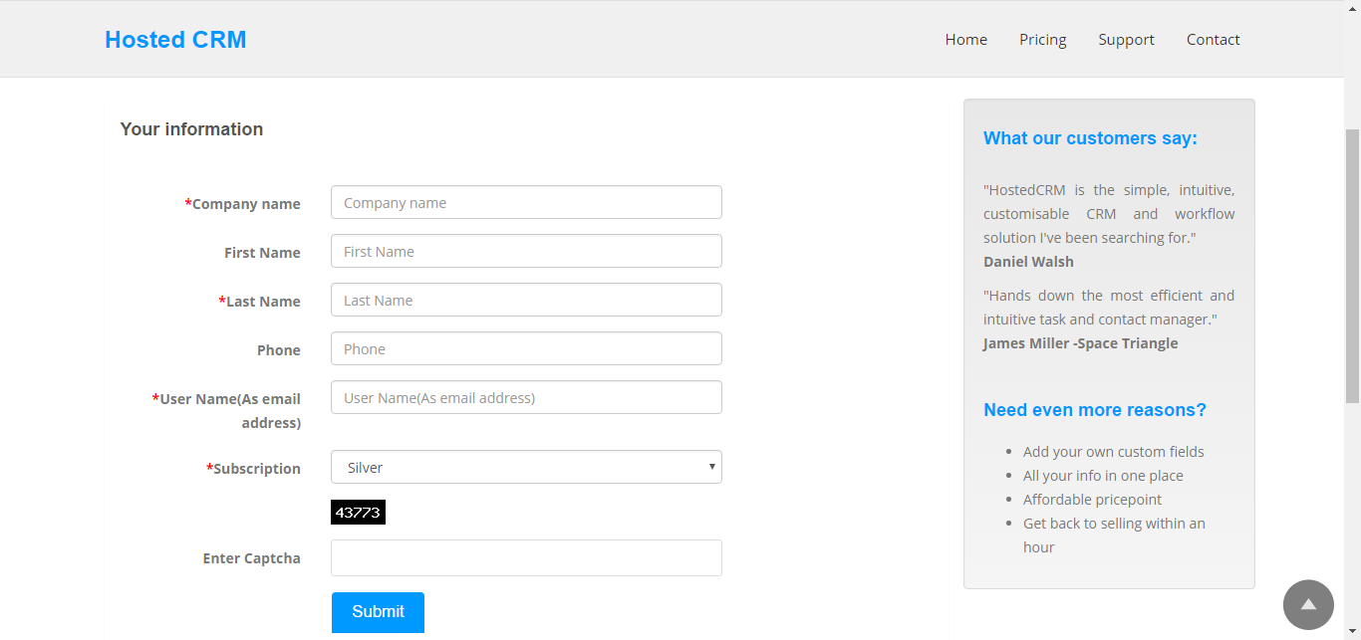Click into the First Name field

pyautogui.click(x=526, y=251)
